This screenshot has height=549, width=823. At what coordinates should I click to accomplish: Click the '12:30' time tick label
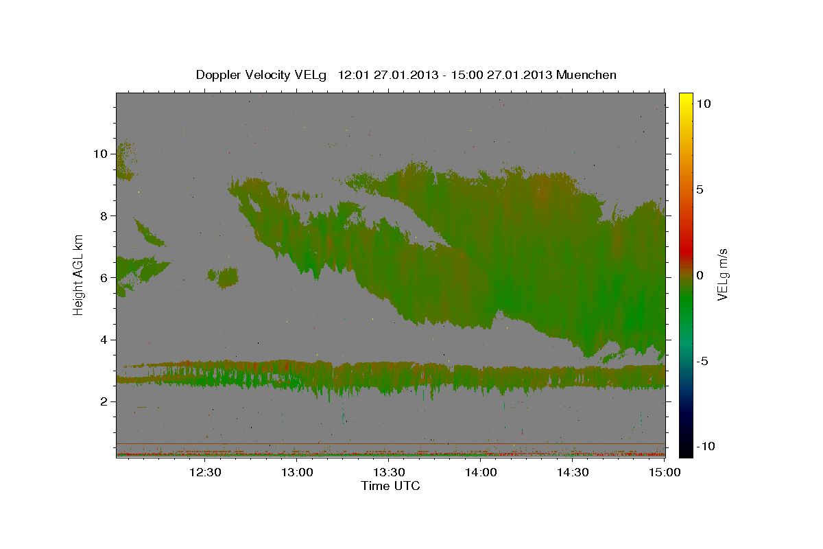pos(205,472)
